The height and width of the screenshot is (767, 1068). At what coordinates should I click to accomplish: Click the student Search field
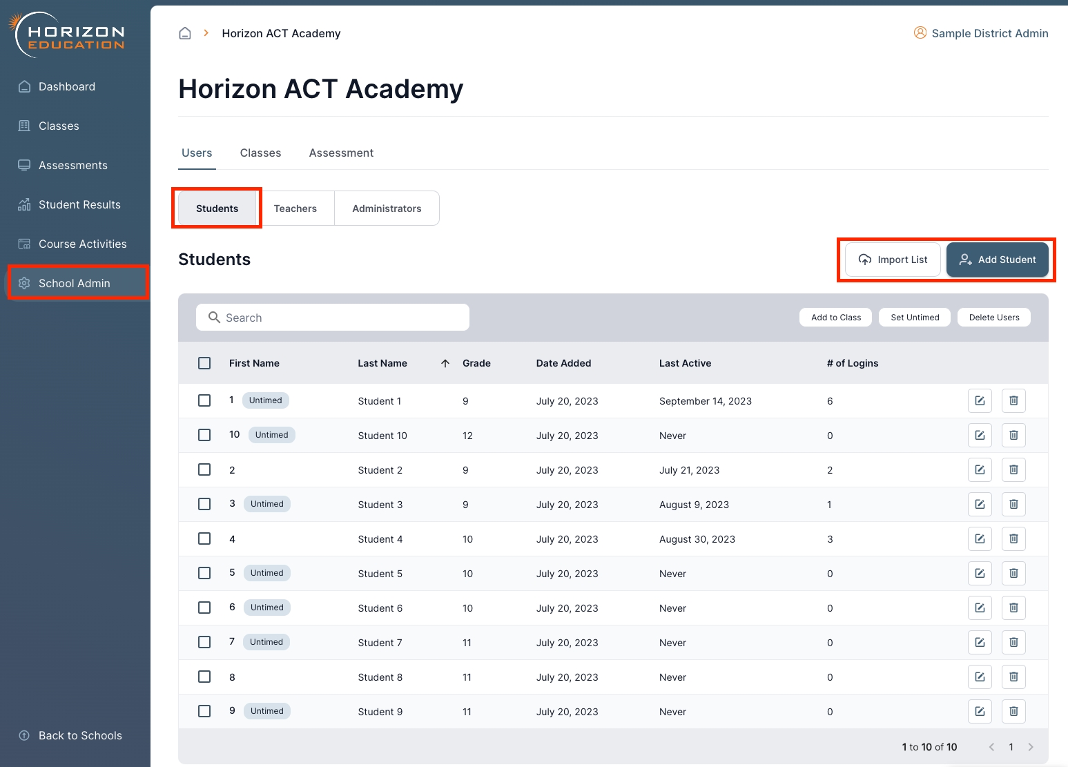(333, 318)
